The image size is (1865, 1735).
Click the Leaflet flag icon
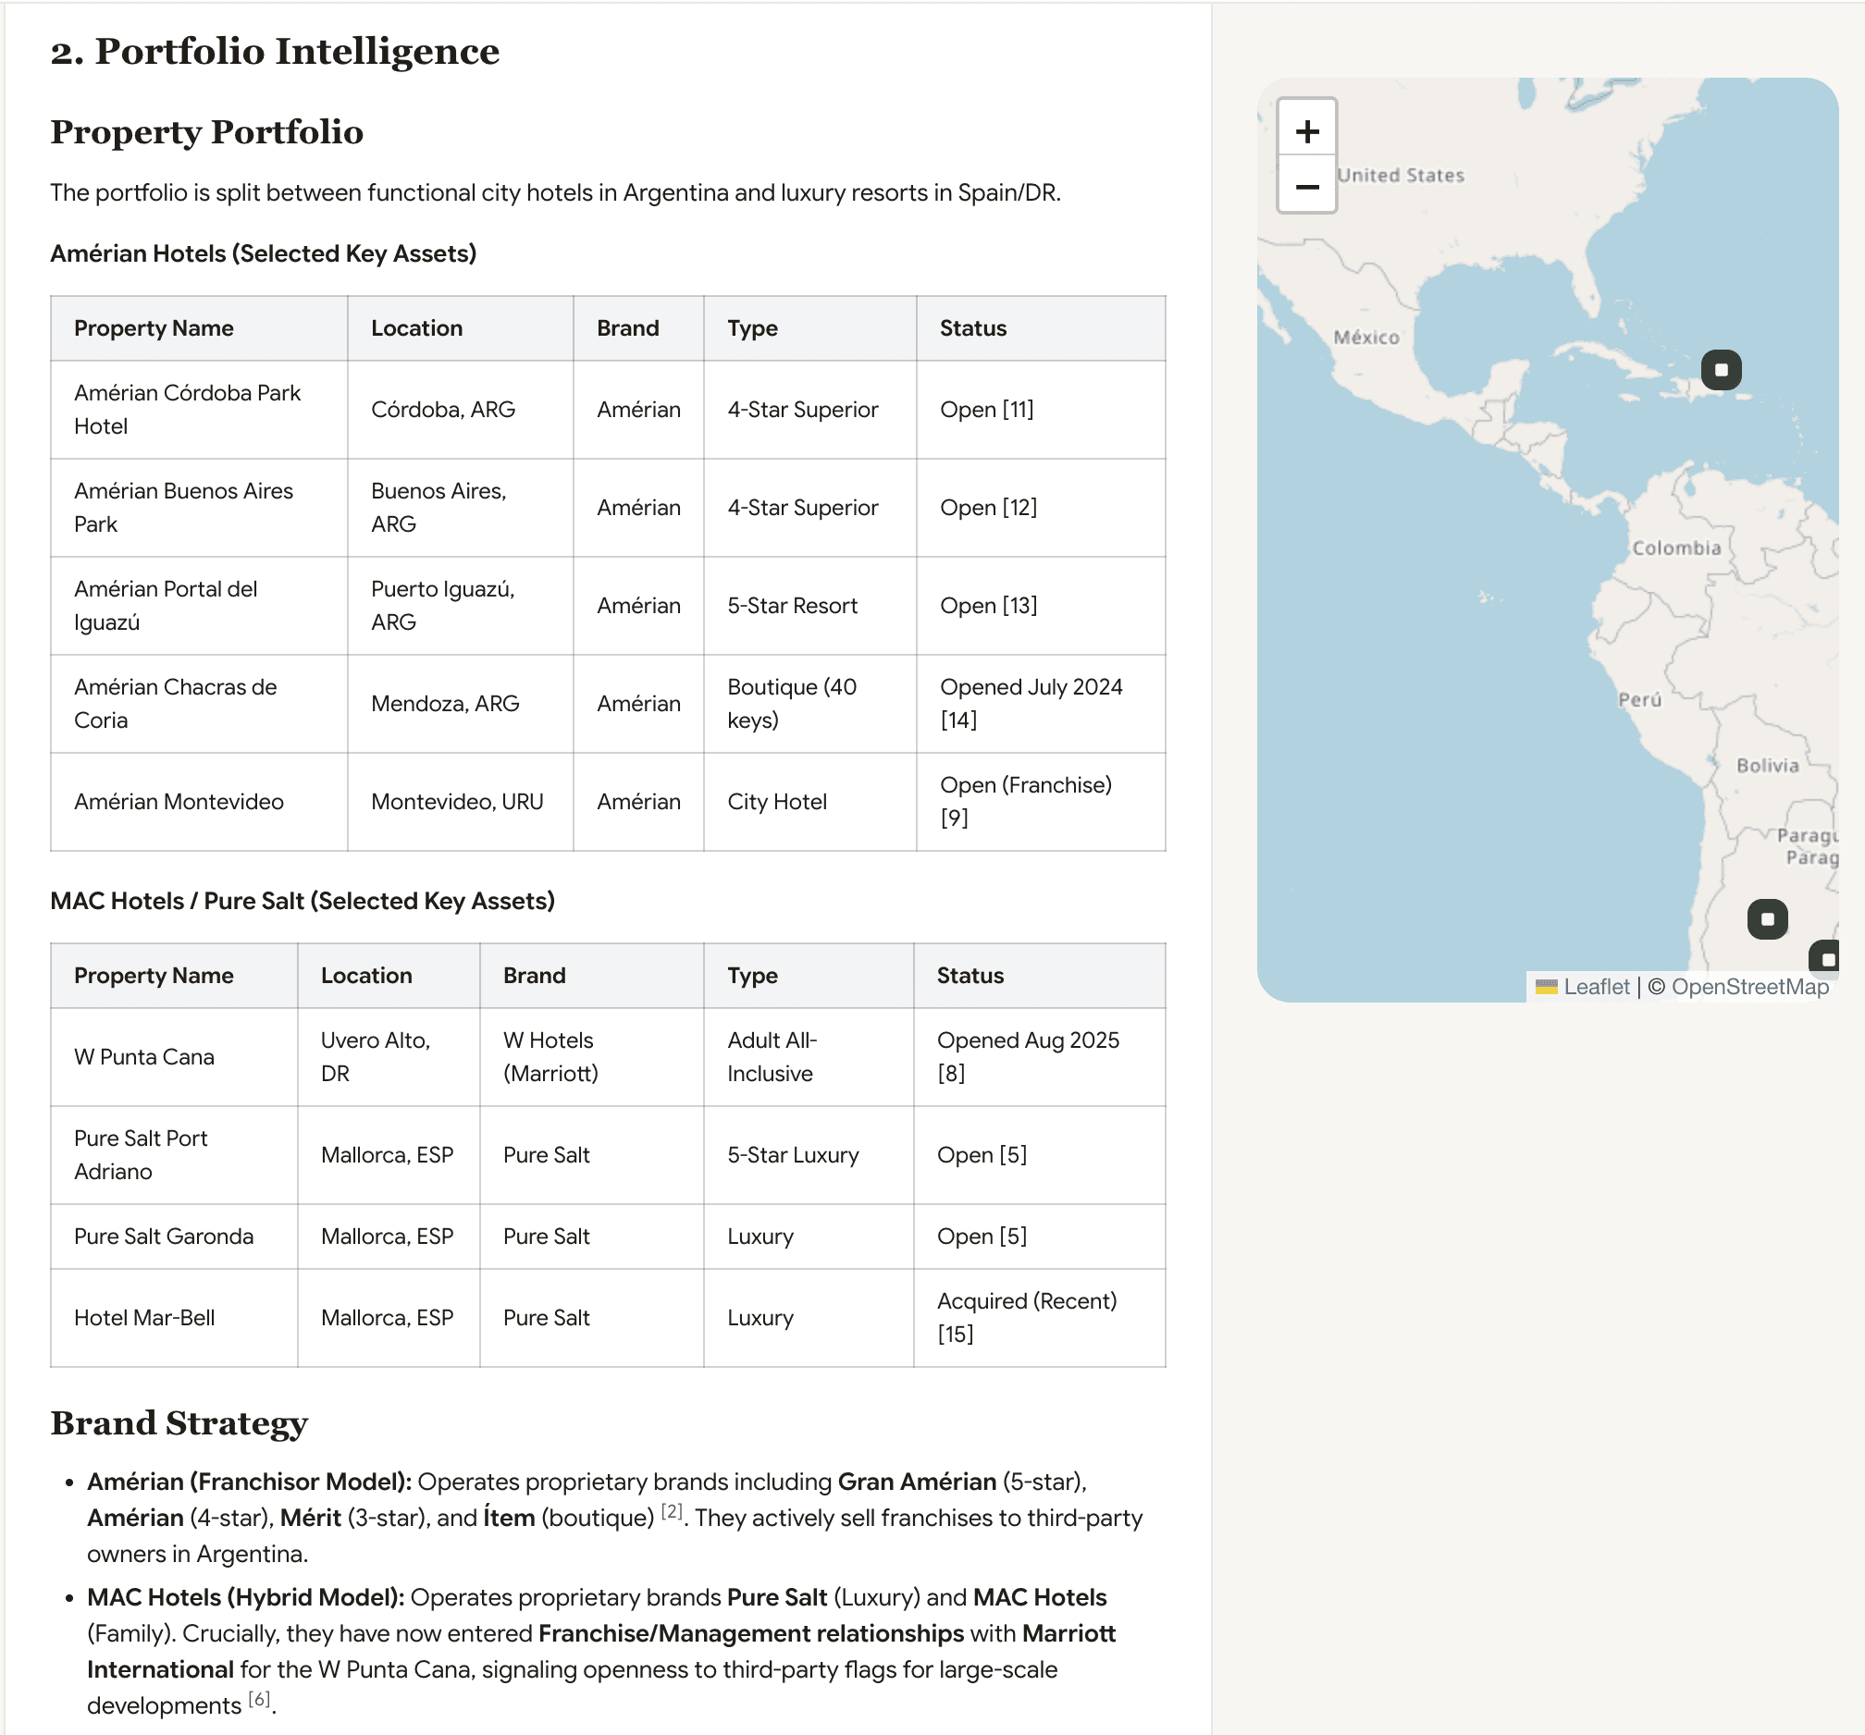(x=1546, y=987)
